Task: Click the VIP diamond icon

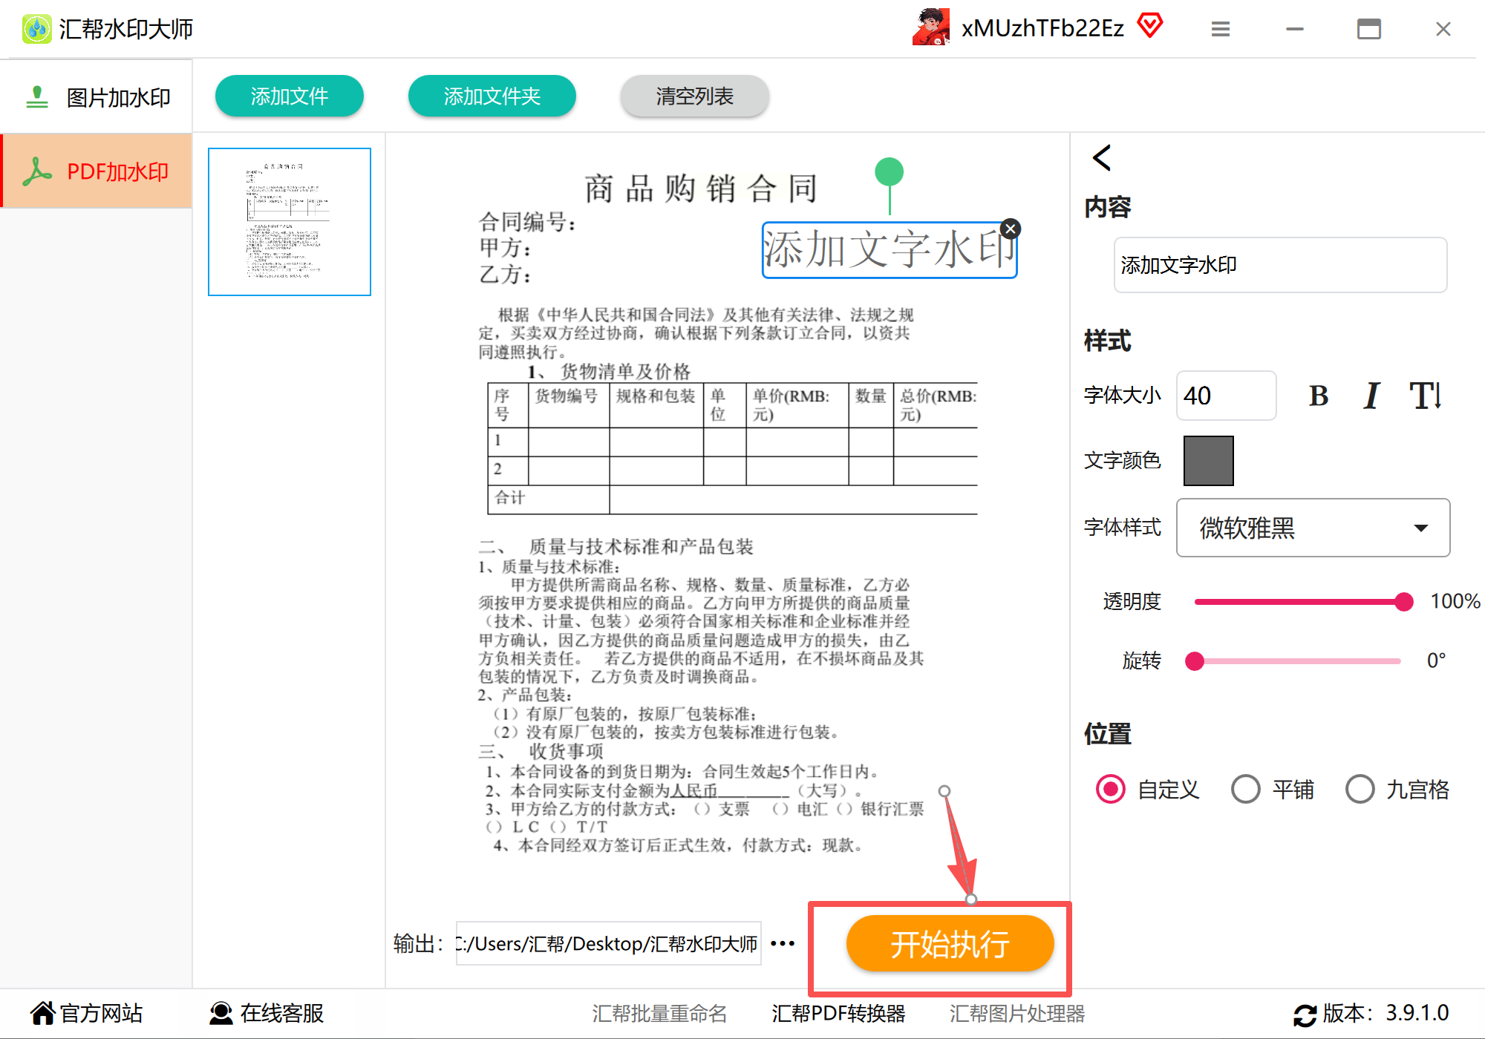Action: click(x=1150, y=26)
